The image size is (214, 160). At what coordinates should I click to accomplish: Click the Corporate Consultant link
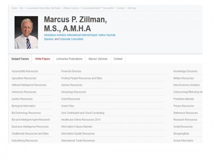[x=71, y=39]
